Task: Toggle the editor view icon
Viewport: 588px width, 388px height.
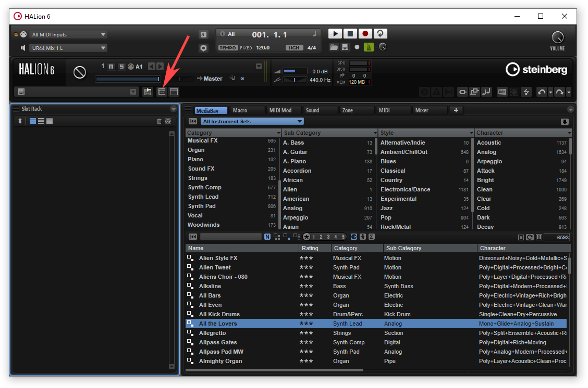Action: click(162, 92)
